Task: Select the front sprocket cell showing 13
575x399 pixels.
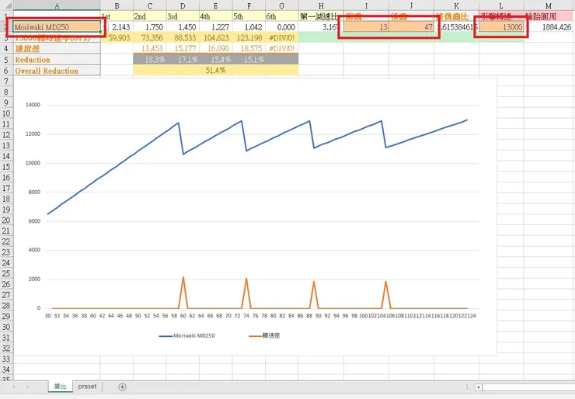Action: 366,27
